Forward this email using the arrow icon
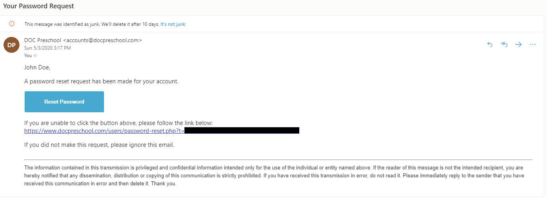 pos(518,45)
